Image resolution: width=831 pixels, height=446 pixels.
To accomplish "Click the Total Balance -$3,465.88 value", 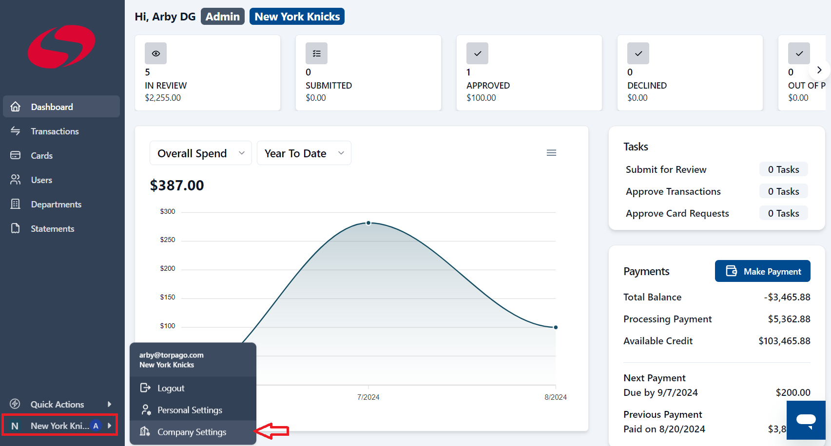I will [787, 297].
